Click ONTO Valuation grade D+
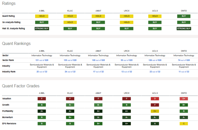 184,99
